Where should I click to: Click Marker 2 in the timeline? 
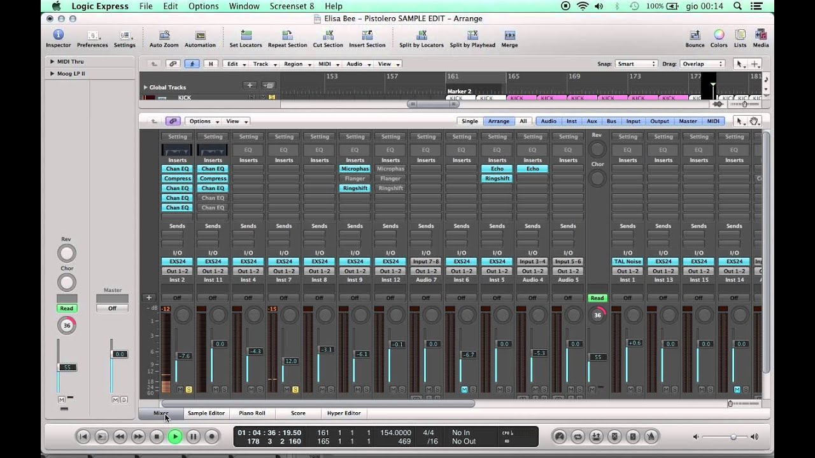click(x=460, y=92)
